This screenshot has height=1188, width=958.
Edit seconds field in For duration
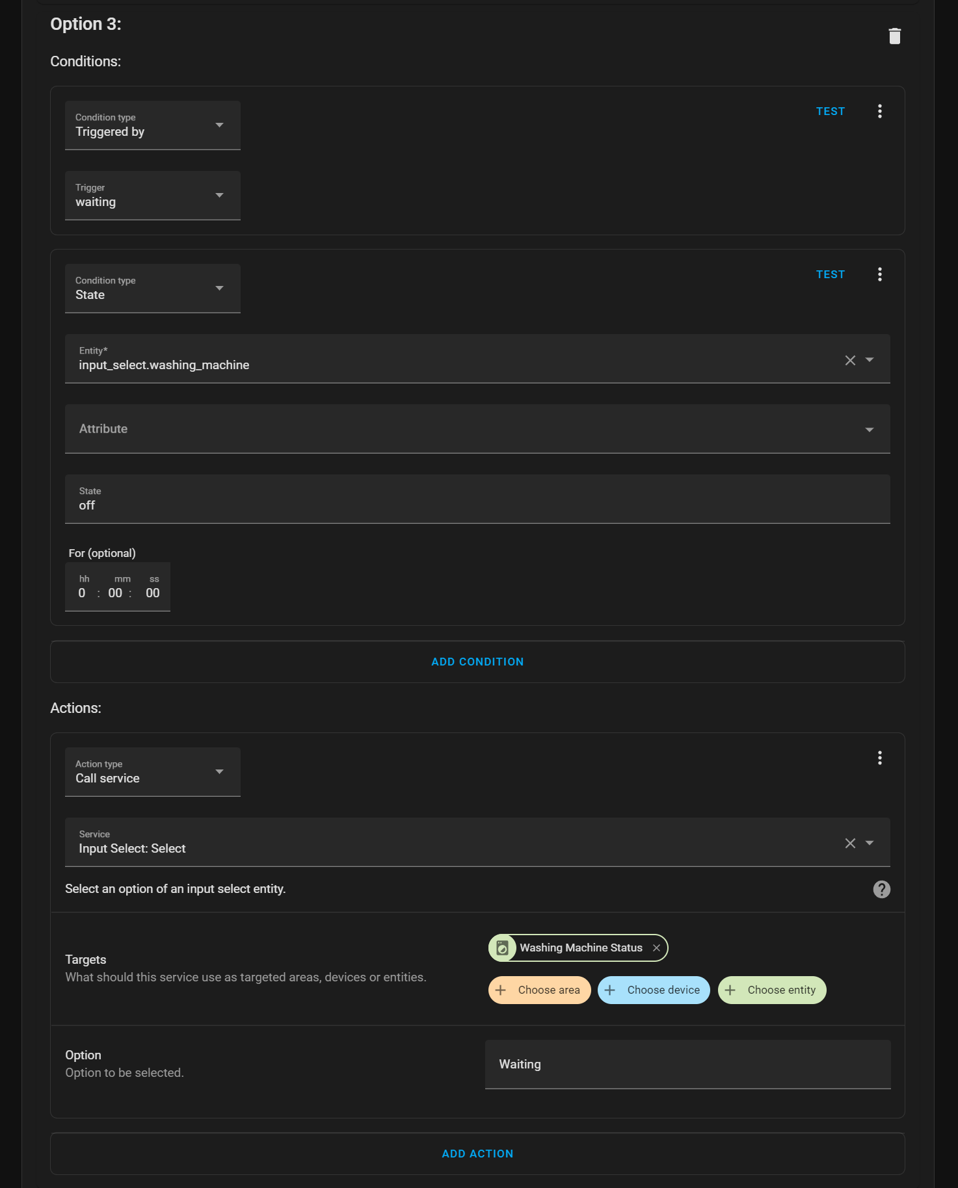(x=153, y=593)
